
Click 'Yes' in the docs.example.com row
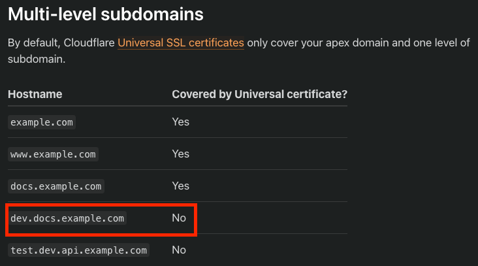point(180,186)
